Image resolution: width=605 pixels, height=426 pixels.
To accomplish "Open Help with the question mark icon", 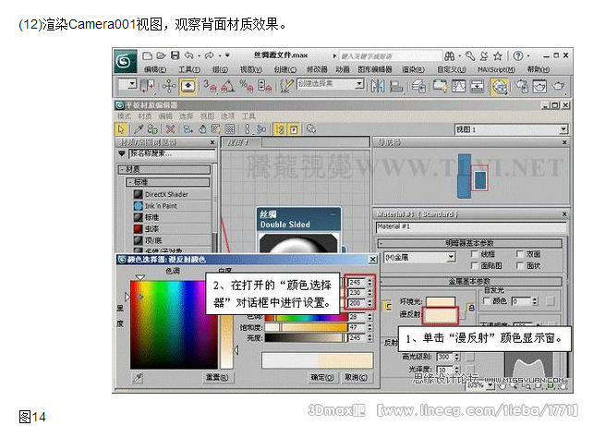I will pyautogui.click(x=518, y=56).
